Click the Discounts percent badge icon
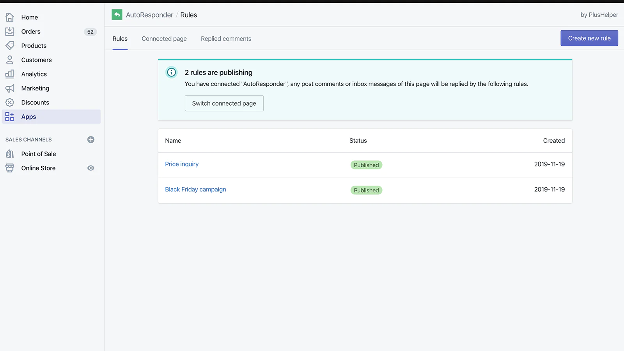Screen dimensions: 624x351 point(10,103)
